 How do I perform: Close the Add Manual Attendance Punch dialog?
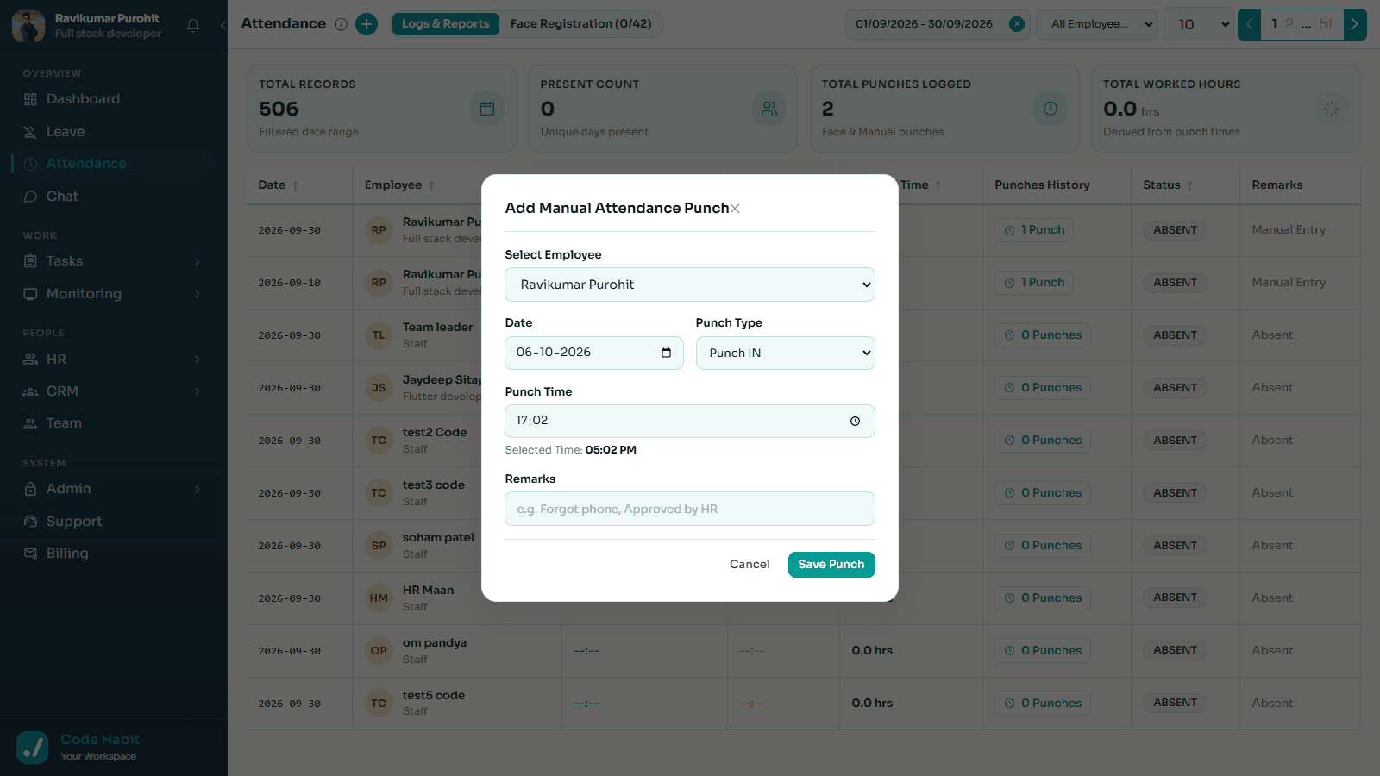tap(735, 209)
